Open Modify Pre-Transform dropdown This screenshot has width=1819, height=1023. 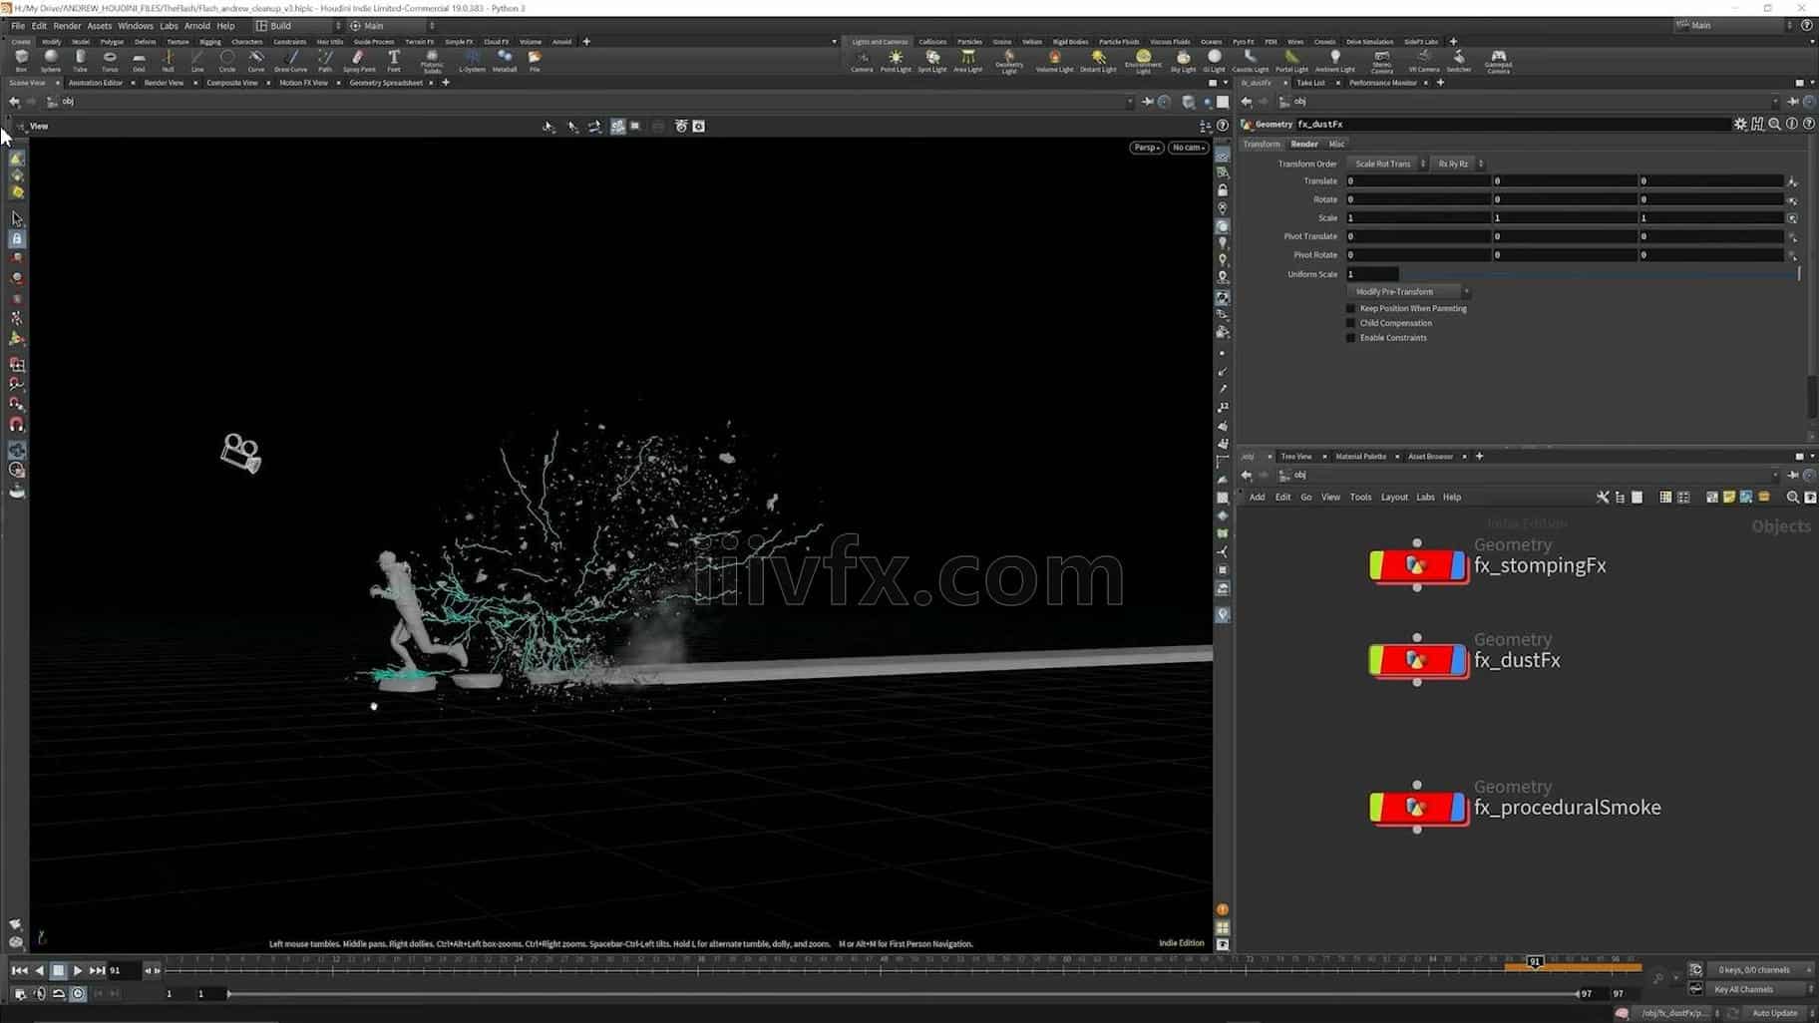[x=1408, y=292]
